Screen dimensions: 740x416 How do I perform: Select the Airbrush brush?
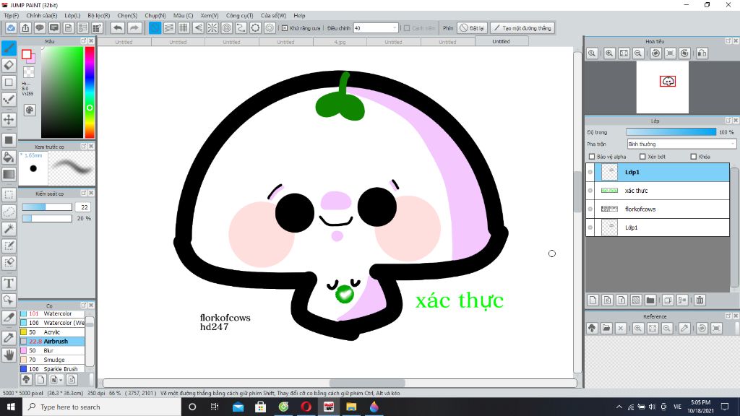point(52,342)
